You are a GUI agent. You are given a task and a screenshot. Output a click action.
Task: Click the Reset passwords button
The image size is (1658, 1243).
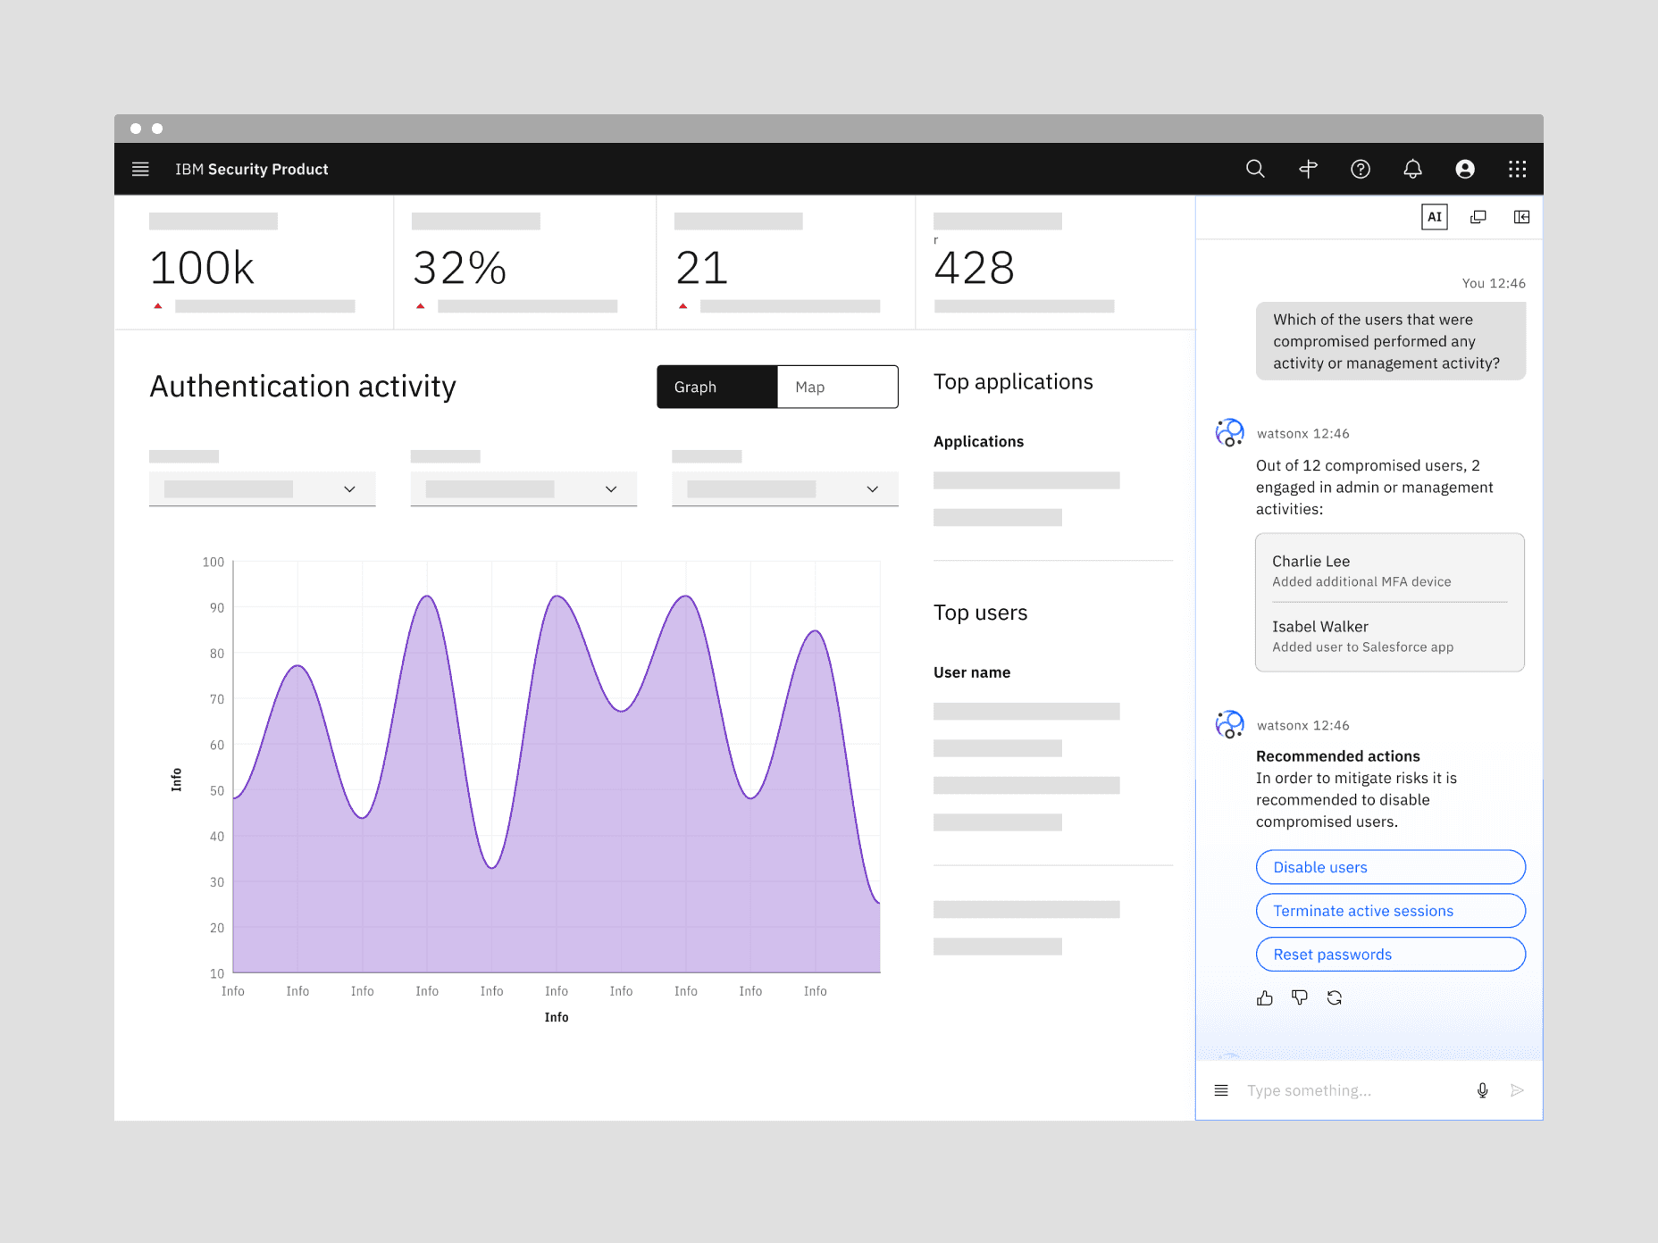[x=1390, y=955]
